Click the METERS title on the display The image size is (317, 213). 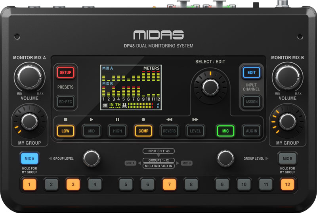(x=151, y=68)
